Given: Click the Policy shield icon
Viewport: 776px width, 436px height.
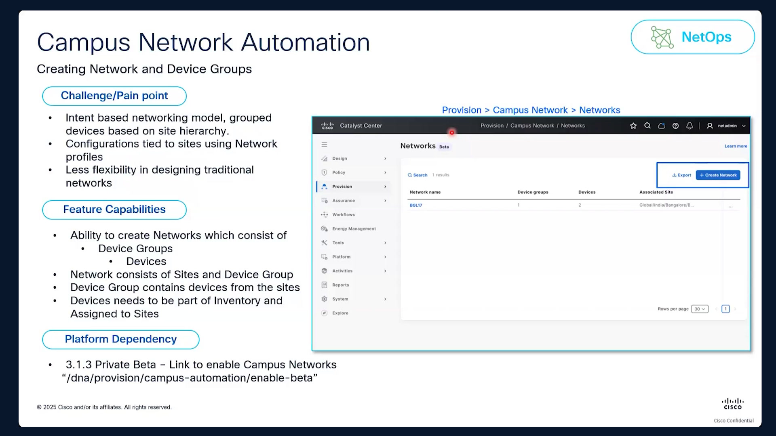Looking at the screenshot, I should click(324, 172).
